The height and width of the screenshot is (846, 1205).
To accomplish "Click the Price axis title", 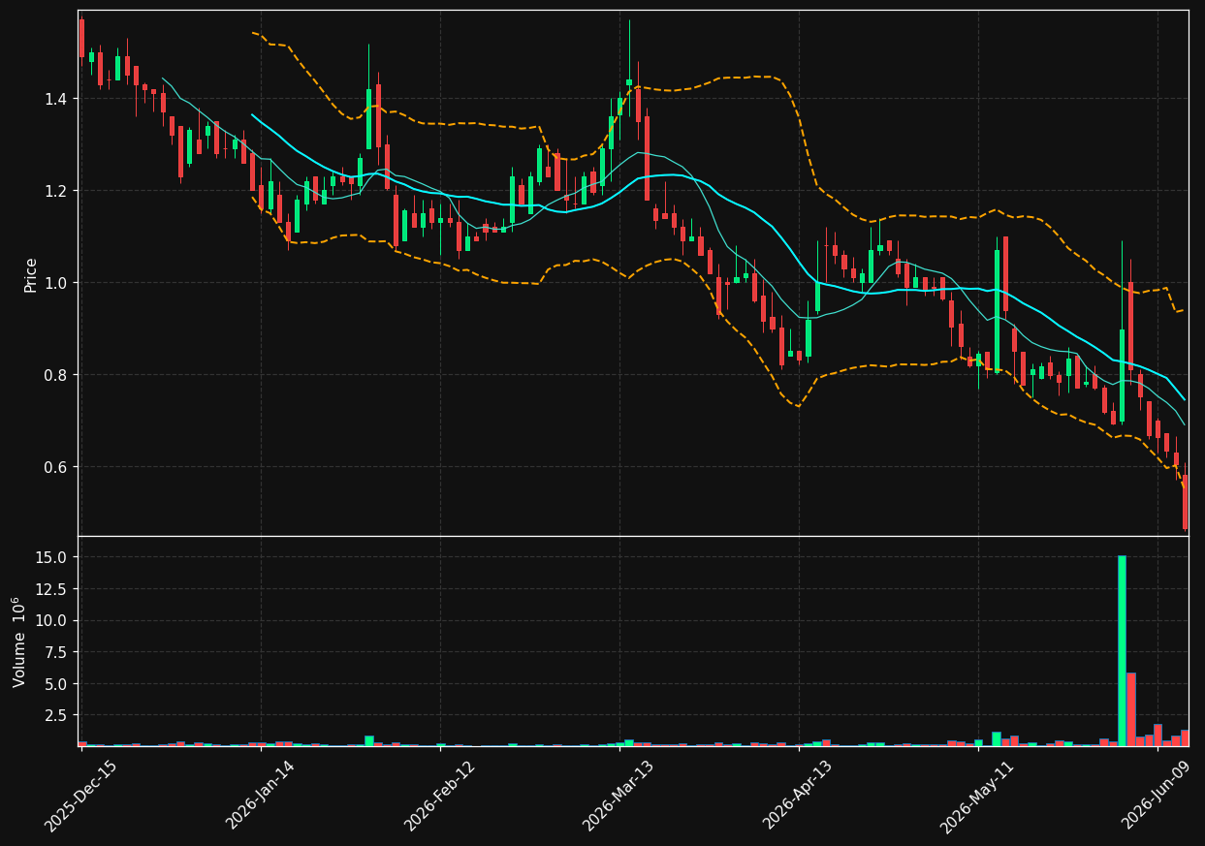I will coord(31,274).
